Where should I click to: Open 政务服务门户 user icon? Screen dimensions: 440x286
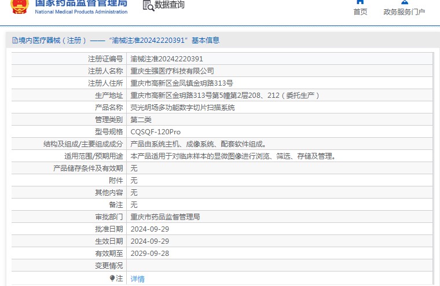pos(404,2)
